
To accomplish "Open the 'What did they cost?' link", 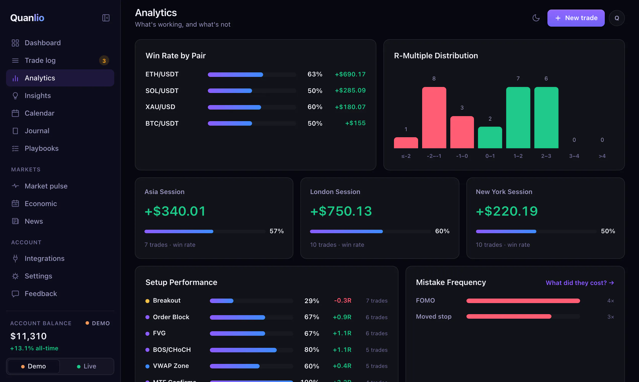I will [580, 283].
